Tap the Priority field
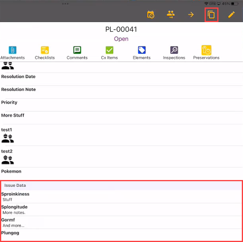This screenshot has width=243, height=242. pyautogui.click(x=121, y=105)
